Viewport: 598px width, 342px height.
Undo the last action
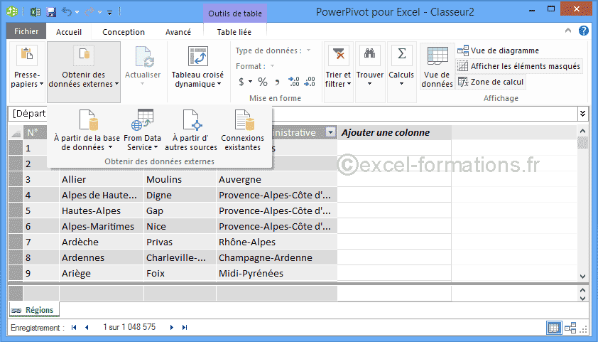(x=67, y=12)
